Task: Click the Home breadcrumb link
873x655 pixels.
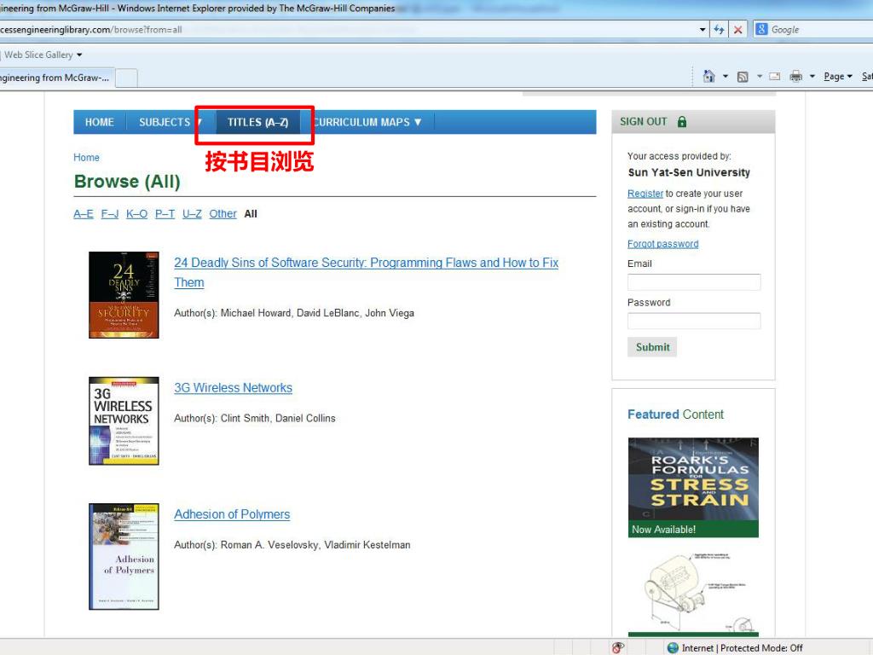Action: click(x=86, y=158)
